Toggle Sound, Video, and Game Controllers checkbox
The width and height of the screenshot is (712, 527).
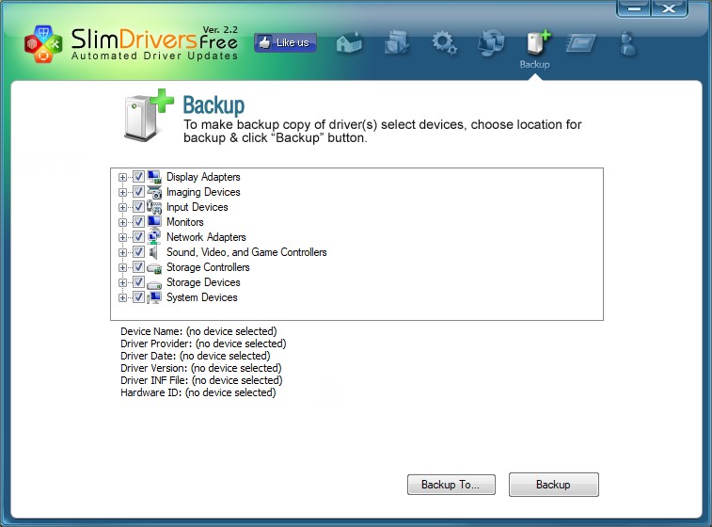coord(138,251)
